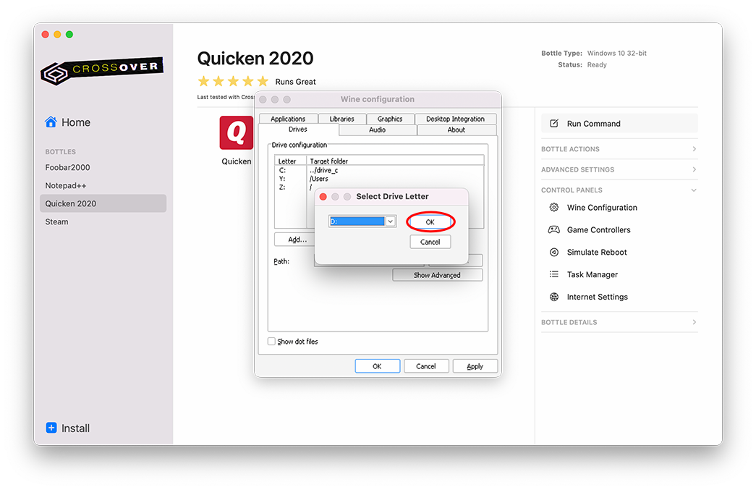This screenshot has width=756, height=490.
Task: Switch to the About tab
Action: (x=456, y=130)
